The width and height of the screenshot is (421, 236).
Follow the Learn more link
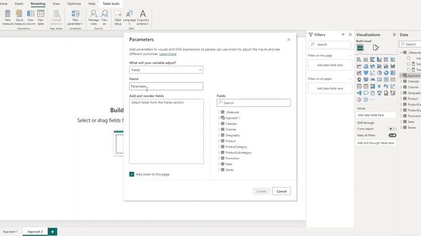[x=168, y=54]
